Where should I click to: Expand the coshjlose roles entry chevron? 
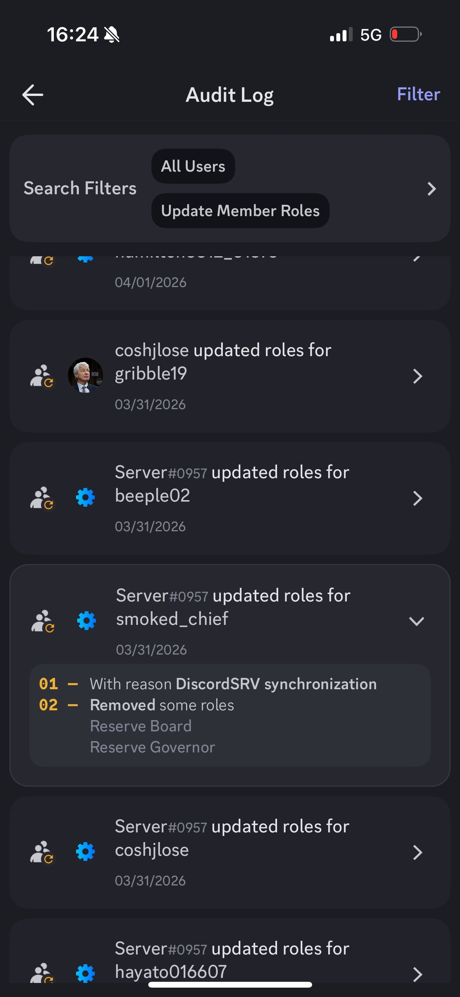(417, 853)
